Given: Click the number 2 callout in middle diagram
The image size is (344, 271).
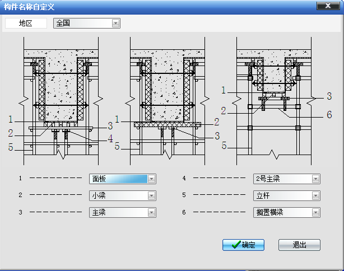Looking at the screenshot, I should (x=216, y=121).
